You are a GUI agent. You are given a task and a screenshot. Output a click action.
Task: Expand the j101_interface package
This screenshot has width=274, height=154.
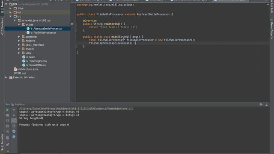pyautogui.click(x=19, y=45)
